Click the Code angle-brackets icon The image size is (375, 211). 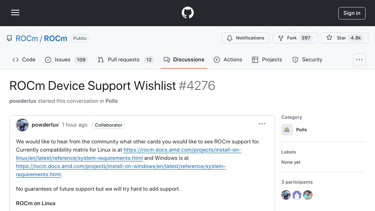(16, 59)
